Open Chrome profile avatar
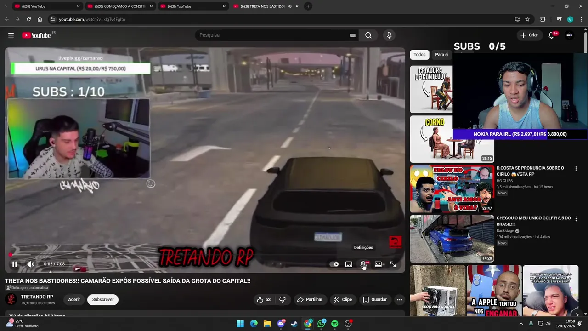The image size is (588, 331). tap(570, 19)
